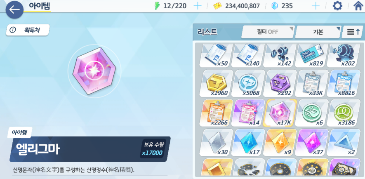Click the large Eligma item preview
Viewport: 365px width, 179px height.
pos(94,70)
